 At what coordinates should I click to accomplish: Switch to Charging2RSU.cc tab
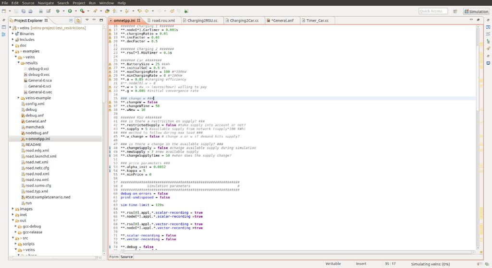click(x=202, y=20)
